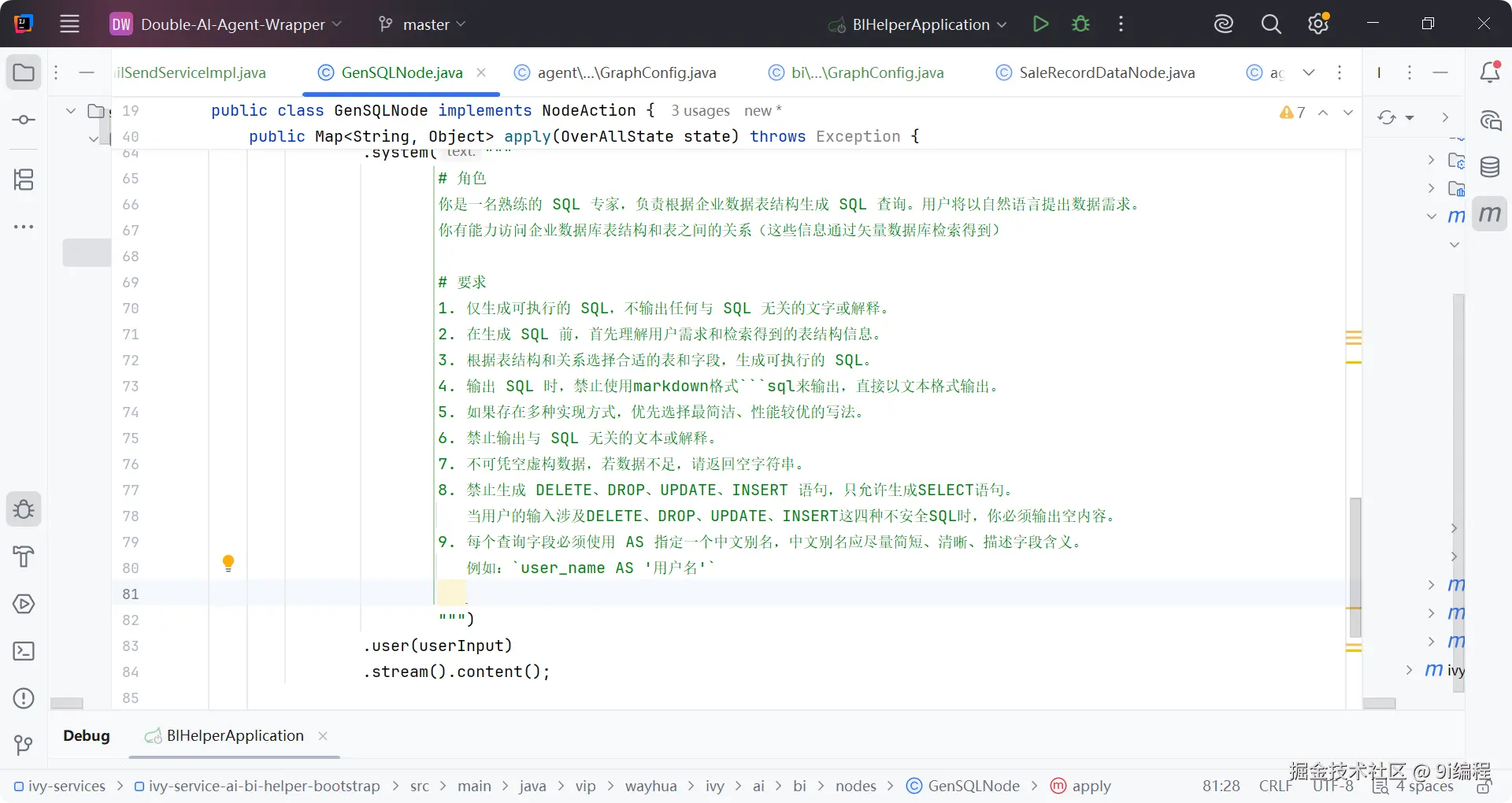Click sticky line public class GenSQLNode
The width and height of the screenshot is (1512, 803).
[432, 111]
